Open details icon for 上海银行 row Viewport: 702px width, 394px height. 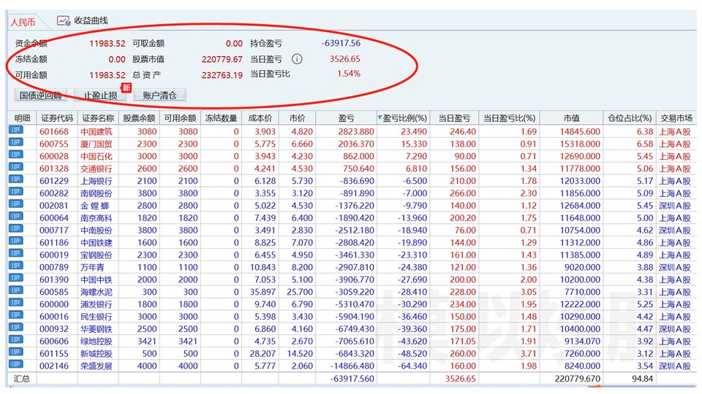tap(15, 179)
